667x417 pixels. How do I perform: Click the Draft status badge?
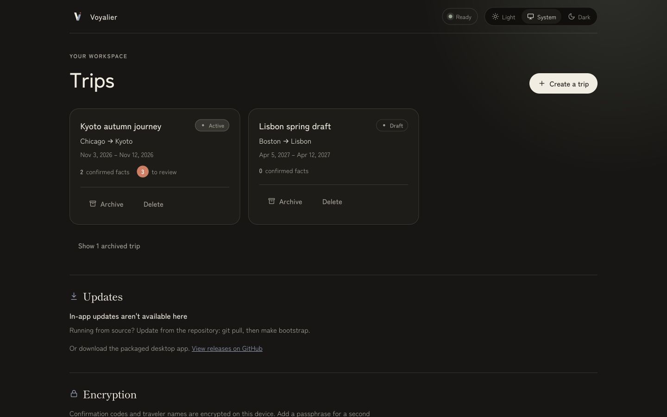tap(392, 126)
